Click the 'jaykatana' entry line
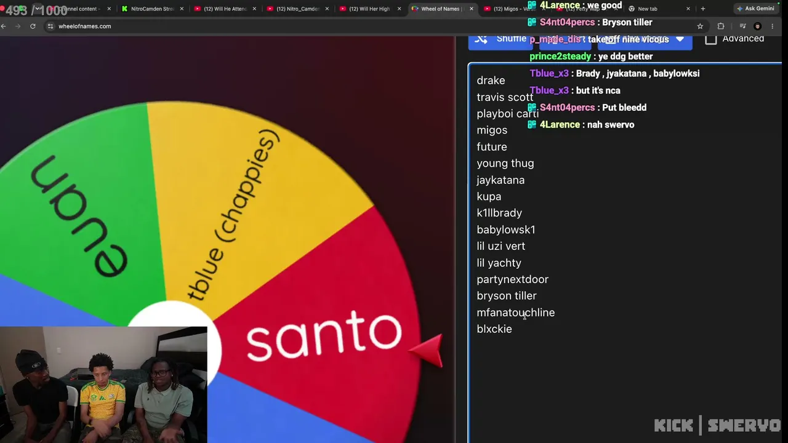788x443 pixels. click(501, 180)
